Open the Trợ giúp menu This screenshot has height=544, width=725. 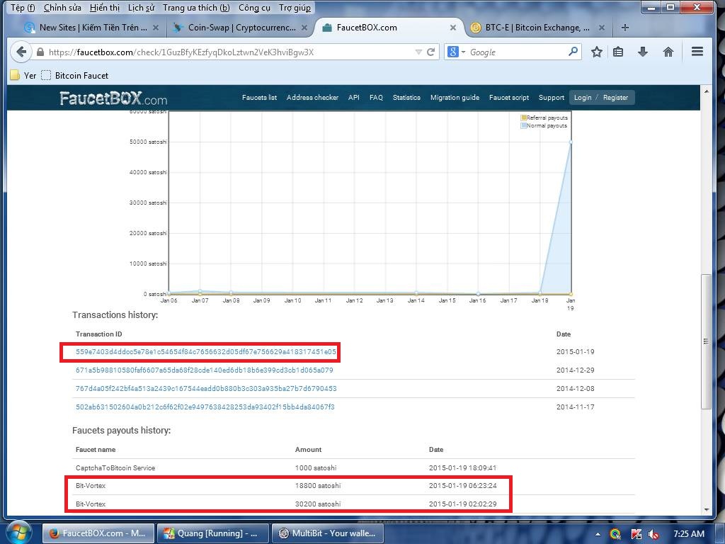(295, 8)
